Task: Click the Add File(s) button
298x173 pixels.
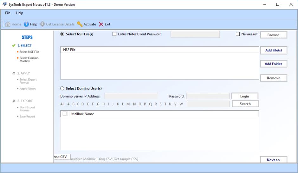Action: [274, 50]
